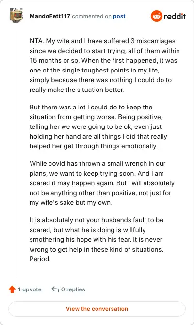The width and height of the screenshot is (194, 325).
Task: Click the "0 replies" label
Action: click(x=73, y=289)
